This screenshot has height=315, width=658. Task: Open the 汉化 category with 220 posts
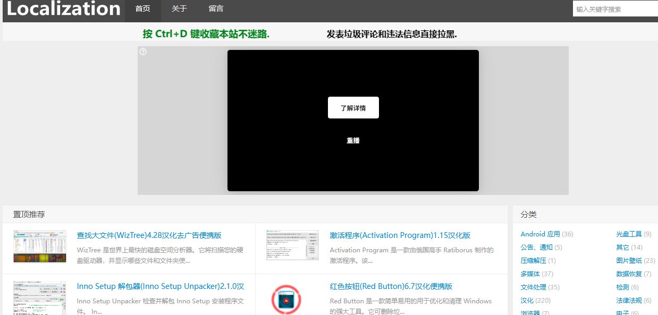pyautogui.click(x=527, y=301)
